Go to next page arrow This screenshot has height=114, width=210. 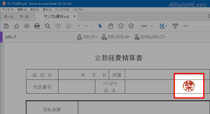click(68, 26)
